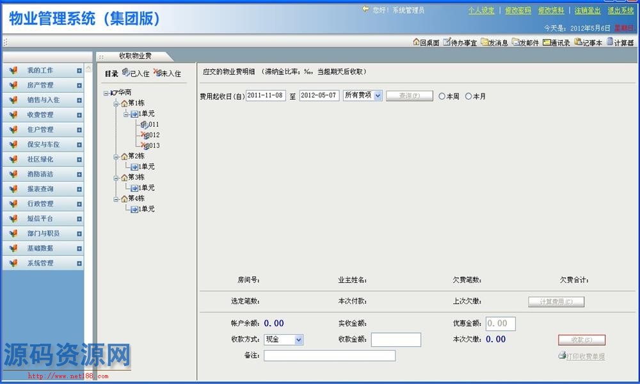Screen dimensions: 640x384
Task: Select room 011 occupied icon in tree
Action: [144, 124]
